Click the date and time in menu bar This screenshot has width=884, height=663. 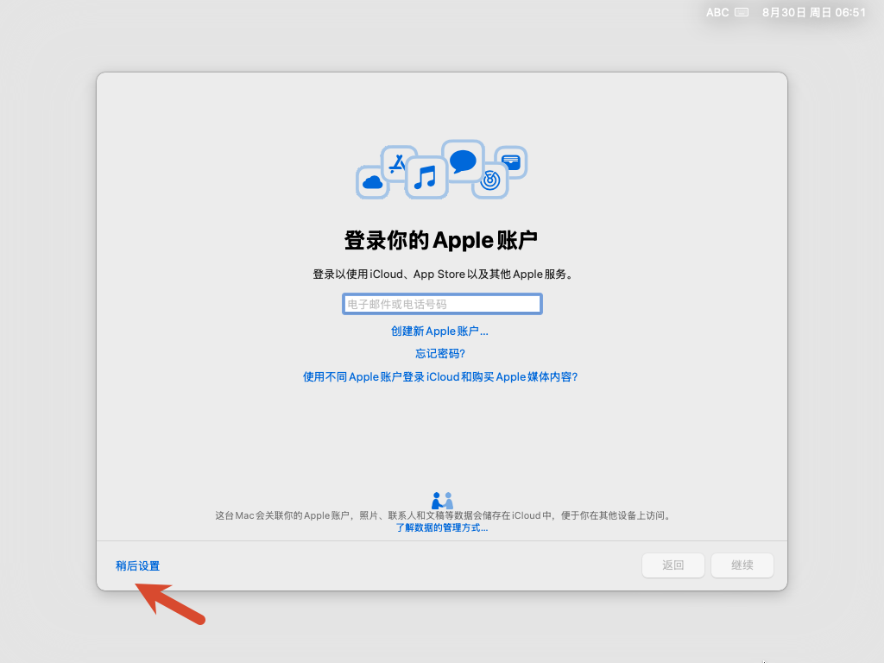tap(813, 12)
